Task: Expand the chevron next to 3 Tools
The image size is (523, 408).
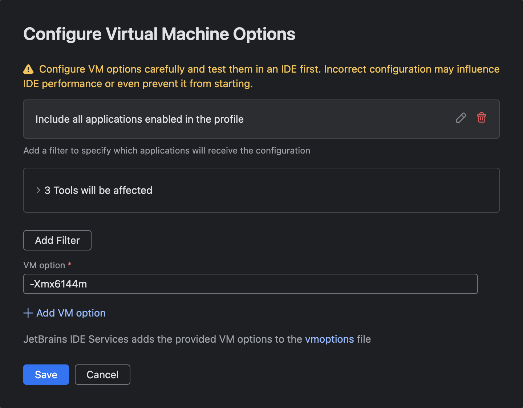Action: [38, 190]
